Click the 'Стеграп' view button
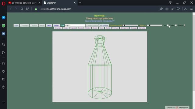Viewport: 195px width, 109px height. 115,28
